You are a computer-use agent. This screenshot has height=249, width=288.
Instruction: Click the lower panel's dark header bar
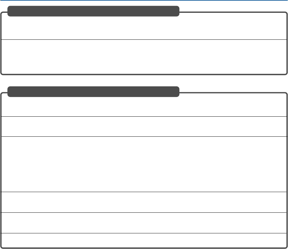(x=93, y=92)
